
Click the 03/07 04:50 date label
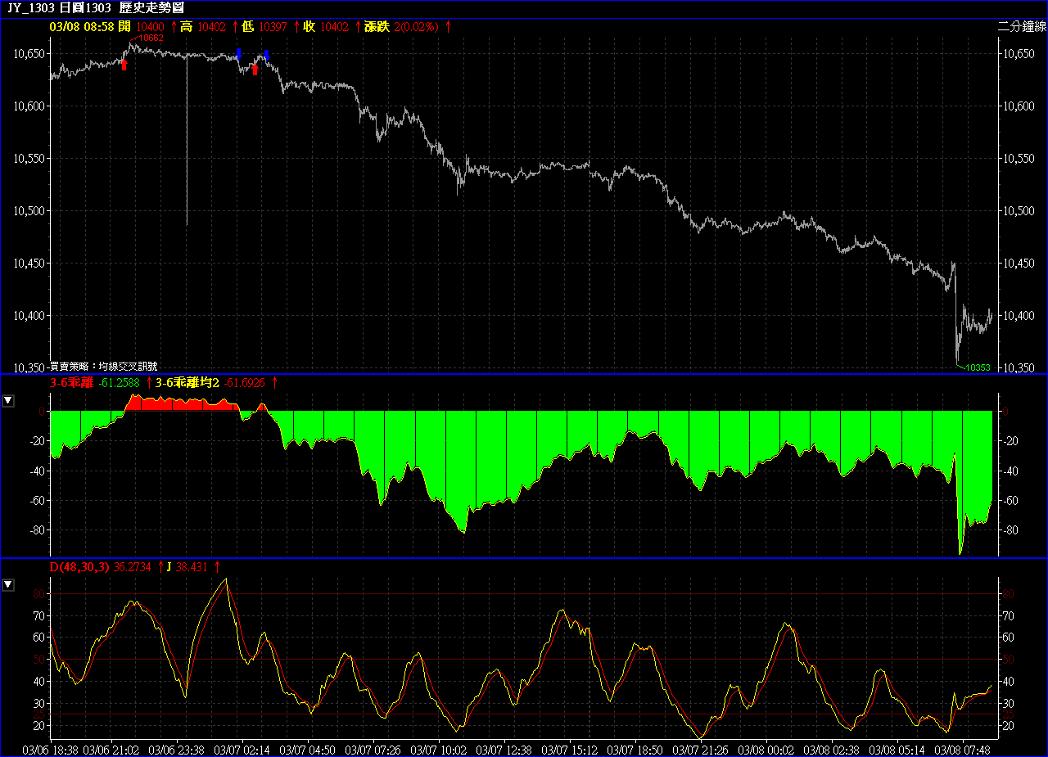tap(307, 750)
